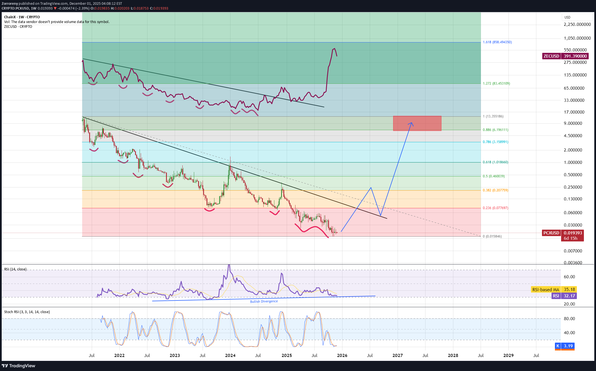Click the purple RSI value badge
596x371 pixels.
point(564,296)
